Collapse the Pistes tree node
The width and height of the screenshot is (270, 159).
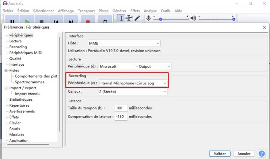coord(6,70)
